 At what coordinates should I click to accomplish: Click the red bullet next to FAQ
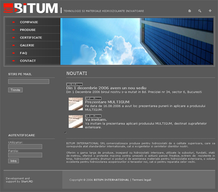click(x=14, y=53)
